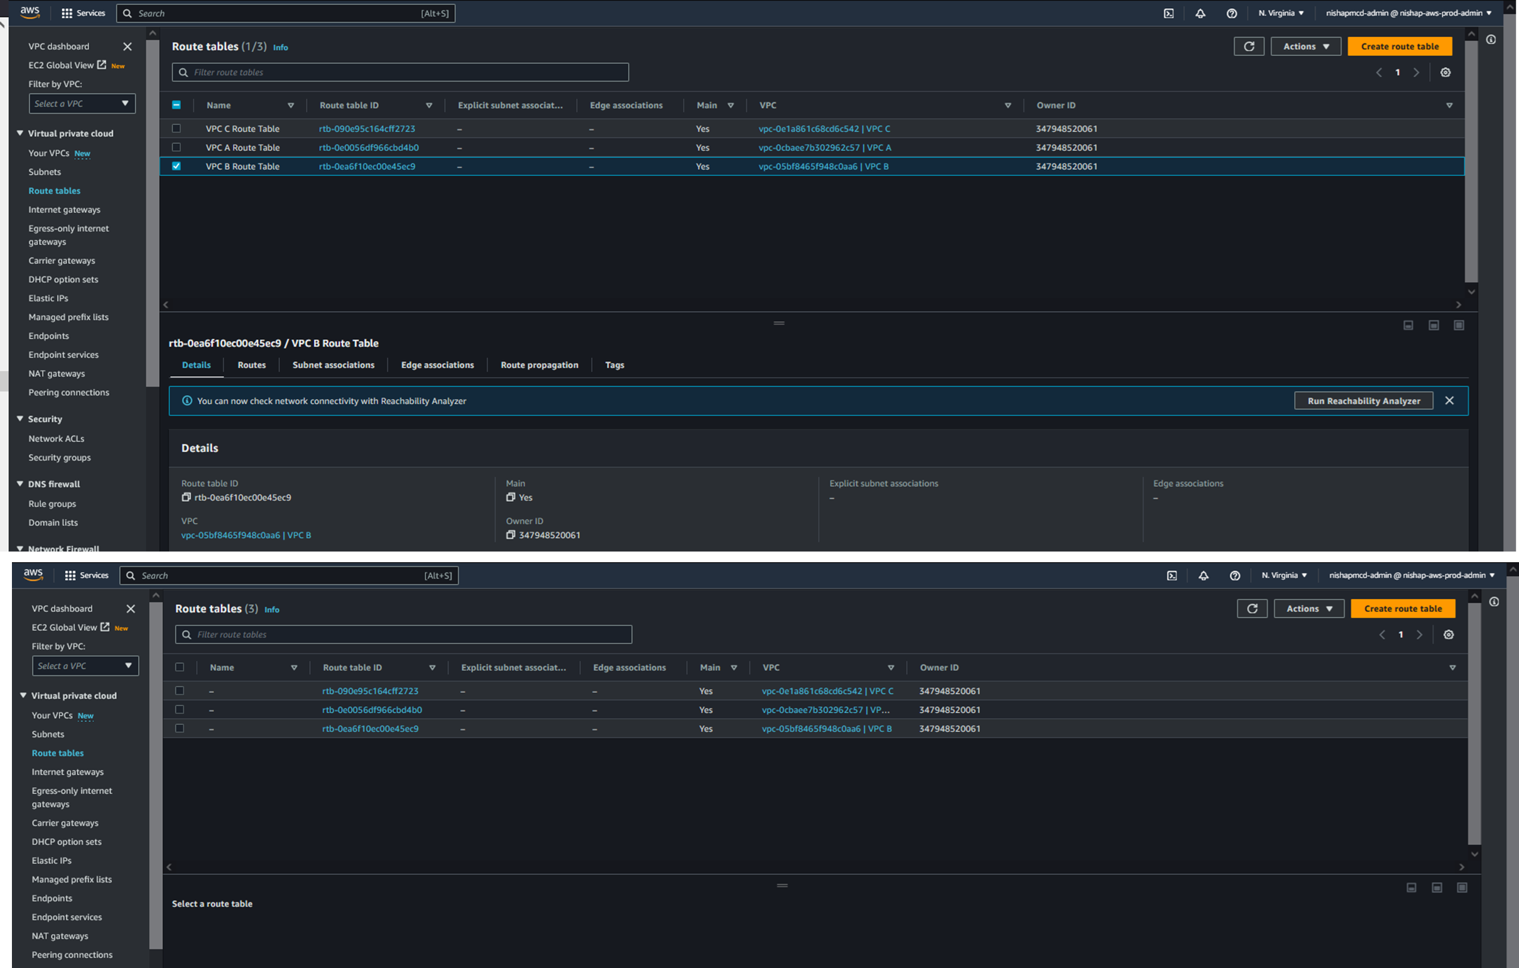Viewport: 1519px width, 968px height.
Task: Click the Create route table button
Action: coord(1399,46)
